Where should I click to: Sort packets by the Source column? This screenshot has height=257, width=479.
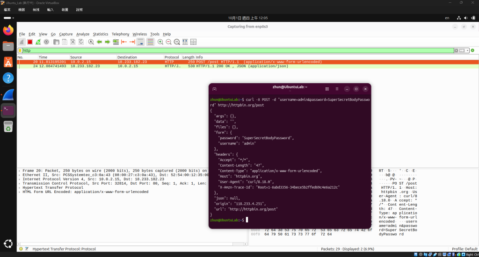tap(93, 57)
